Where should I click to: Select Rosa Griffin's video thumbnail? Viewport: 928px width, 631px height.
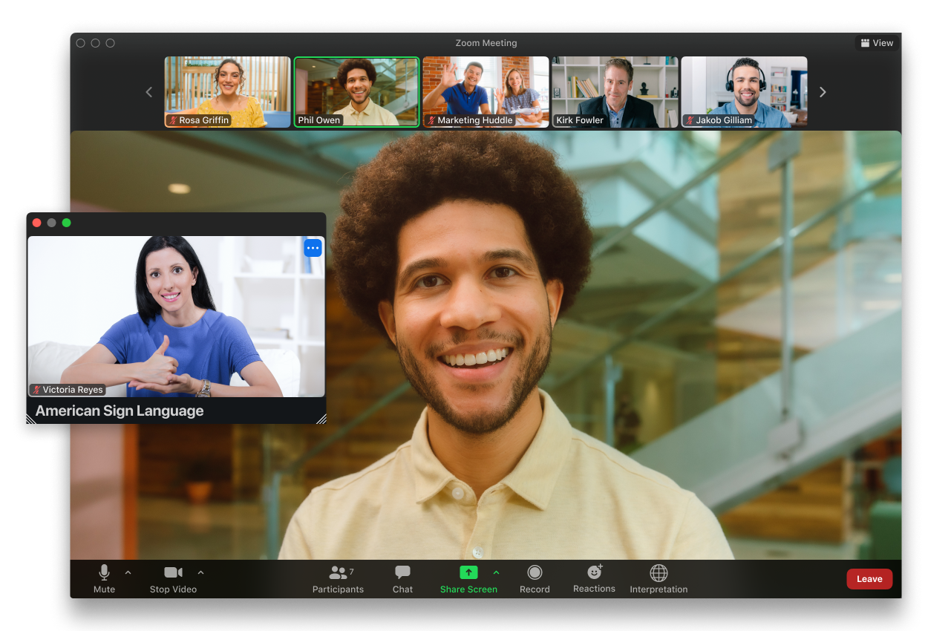tap(227, 92)
